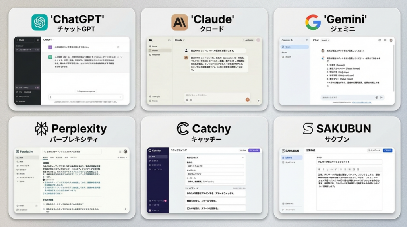Collapse the Gemini AI sidebar
This screenshot has width=407, height=227.
pyautogui.click(x=306, y=40)
